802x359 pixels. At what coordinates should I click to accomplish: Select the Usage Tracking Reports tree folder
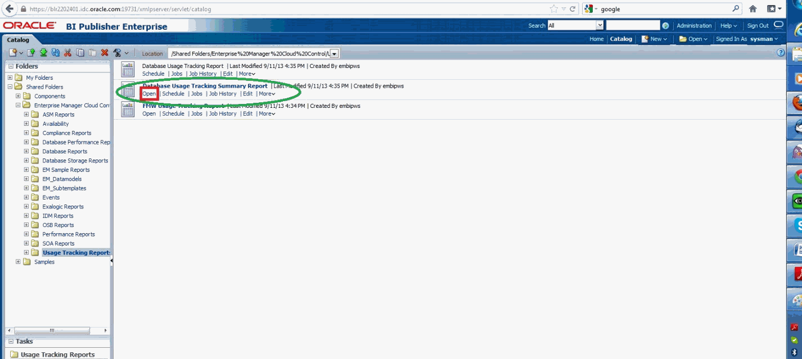76,253
